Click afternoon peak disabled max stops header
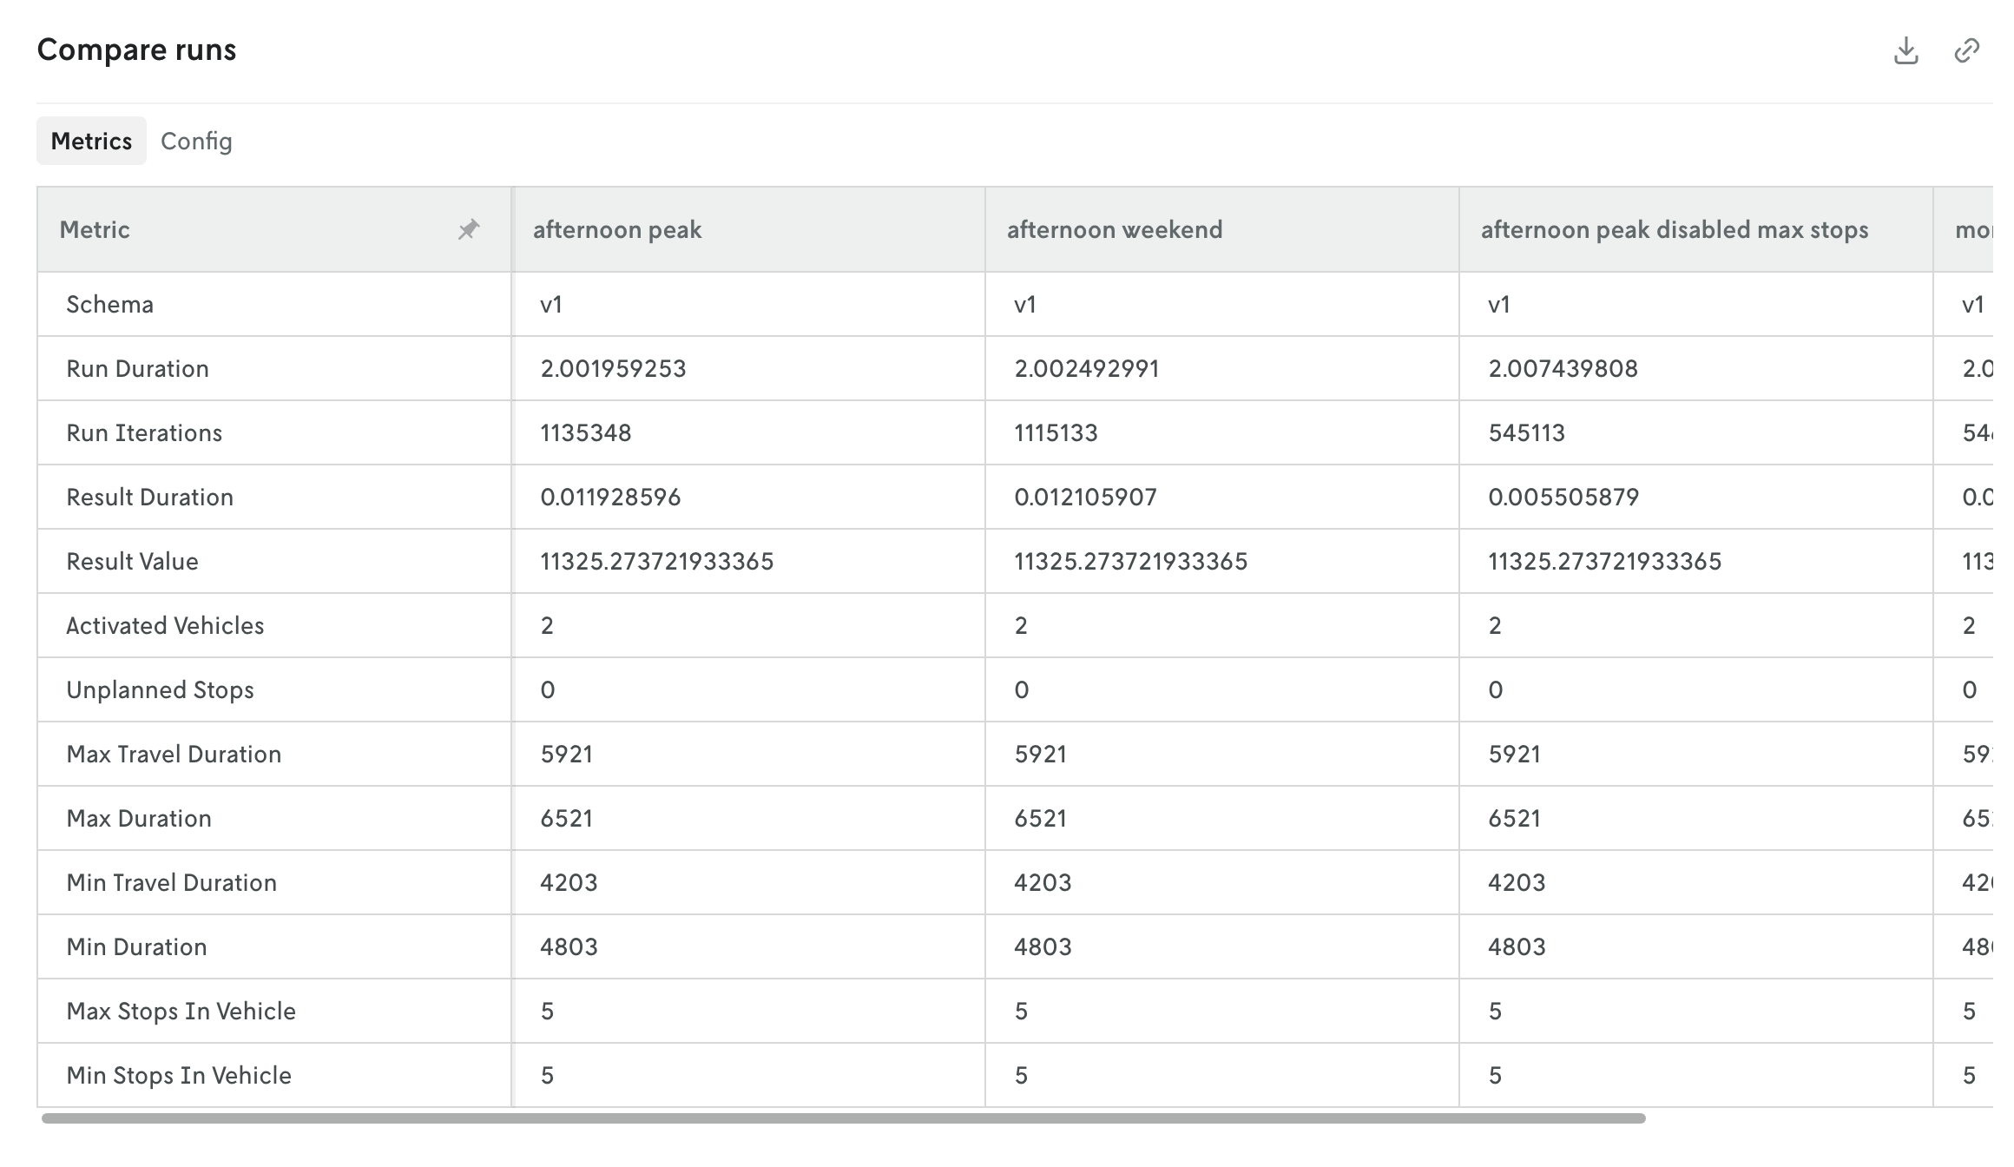Image resolution: width=2014 pixels, height=1167 pixels. pos(1674,229)
